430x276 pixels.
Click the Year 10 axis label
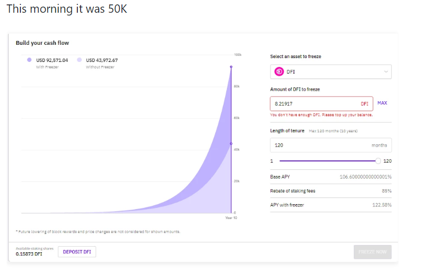click(x=231, y=218)
